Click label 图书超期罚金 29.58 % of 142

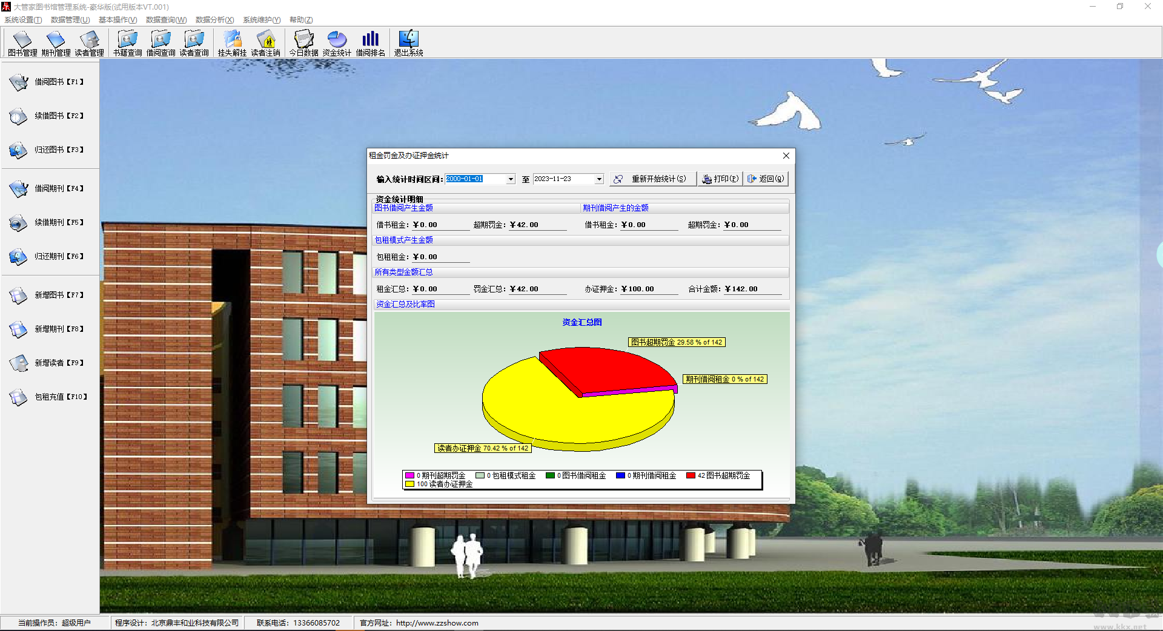coord(677,342)
